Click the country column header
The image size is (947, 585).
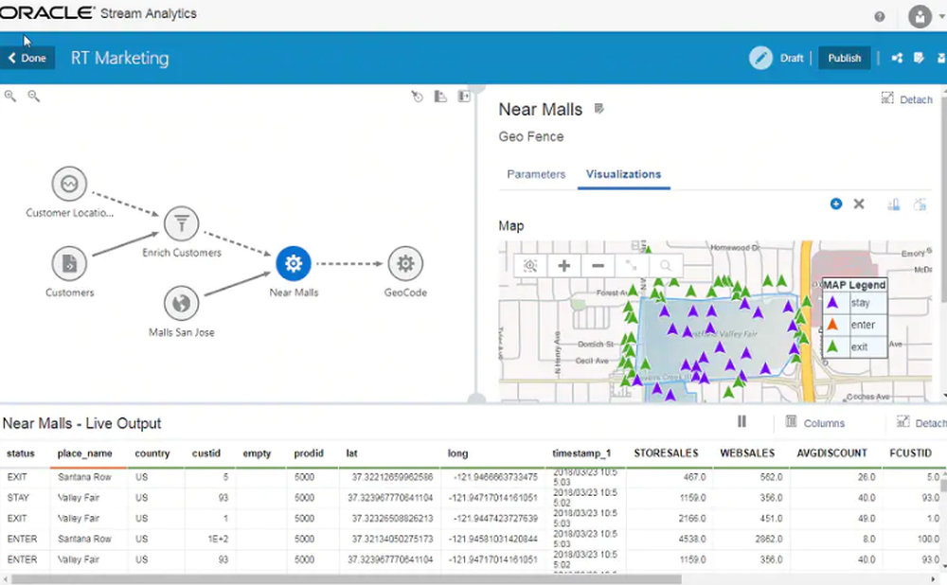(152, 453)
